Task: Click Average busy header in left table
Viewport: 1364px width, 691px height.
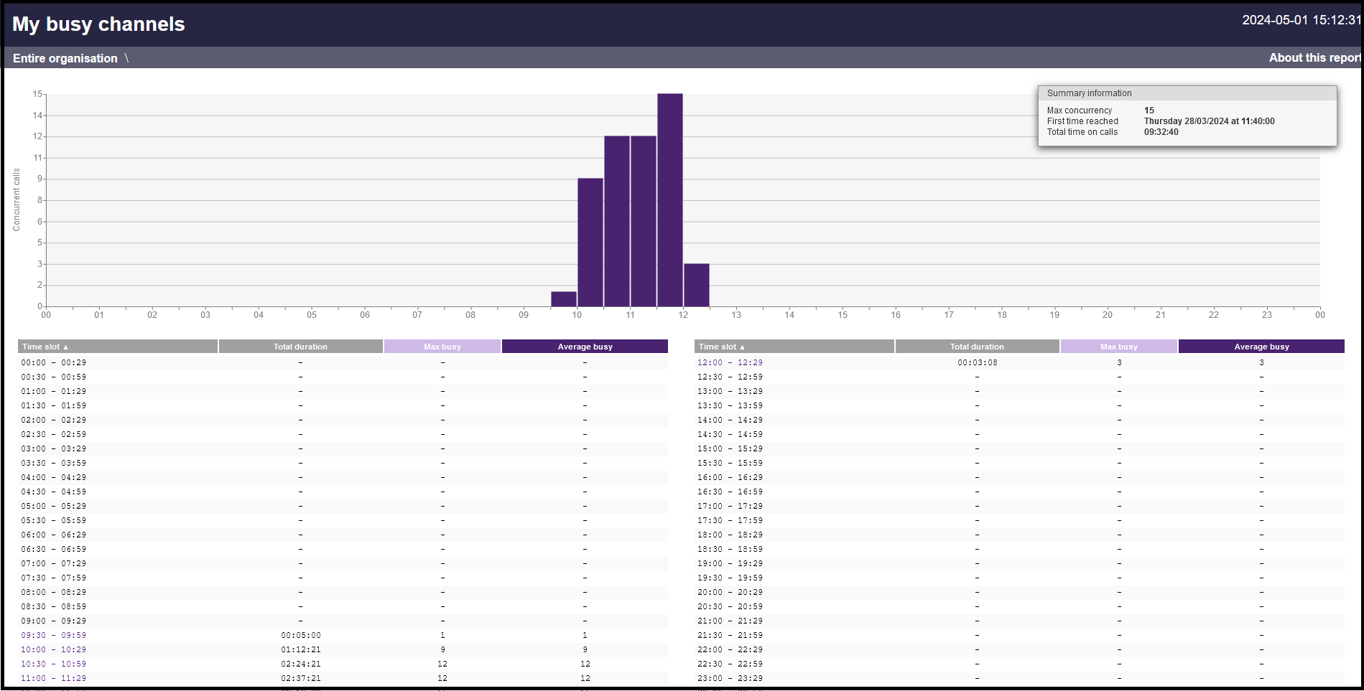Action: click(x=585, y=347)
